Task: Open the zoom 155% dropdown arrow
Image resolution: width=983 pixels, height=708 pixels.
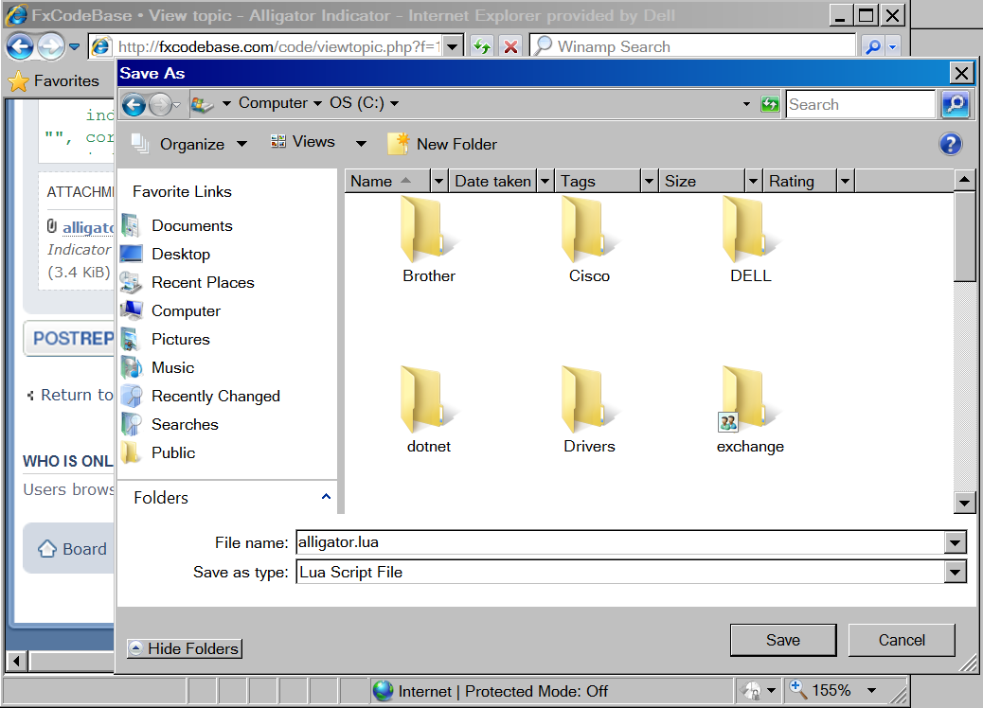Action: pyautogui.click(x=871, y=690)
